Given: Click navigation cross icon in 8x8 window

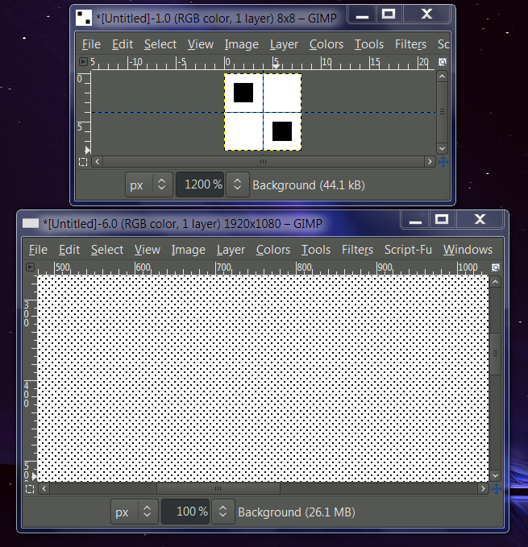Looking at the screenshot, I should pyautogui.click(x=443, y=162).
